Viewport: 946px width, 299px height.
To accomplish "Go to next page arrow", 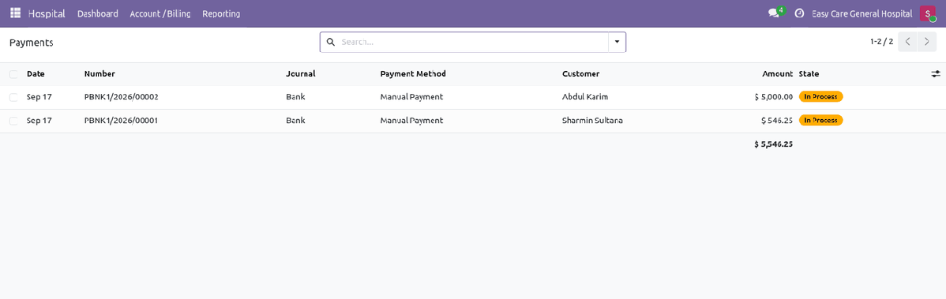I will (927, 42).
